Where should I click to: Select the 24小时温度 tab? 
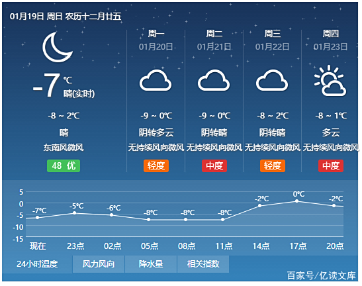[37, 264]
